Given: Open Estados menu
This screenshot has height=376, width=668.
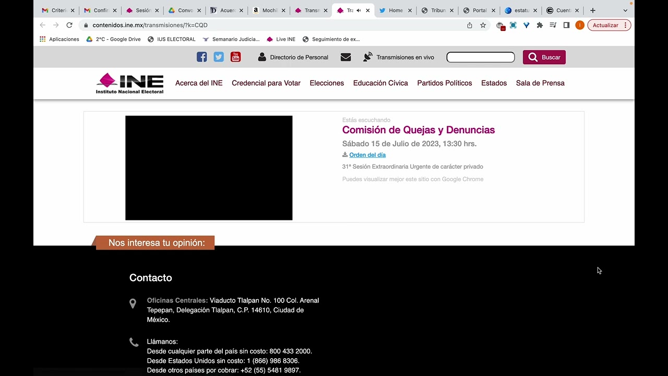Looking at the screenshot, I should click(494, 83).
